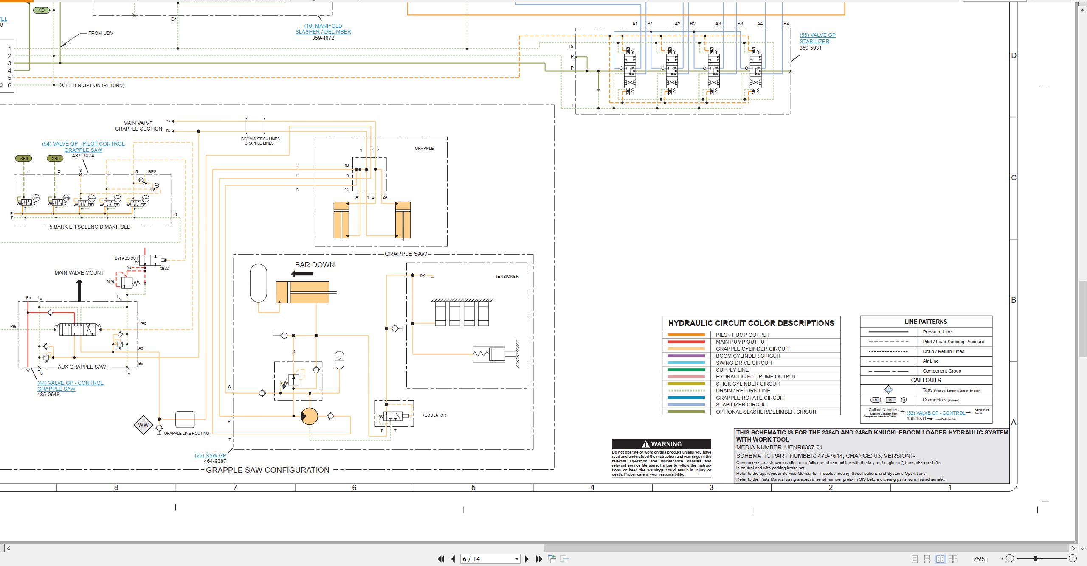Click the MEDIA NUMBER: UENR8007-01 text
This screenshot has width=1087, height=566.
[779, 447]
